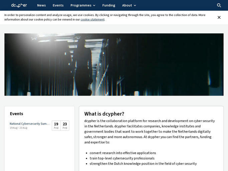Click "strengthen the Dutch knowledge position" bullet
The width and height of the screenshot is (228, 171).
coord(143,164)
